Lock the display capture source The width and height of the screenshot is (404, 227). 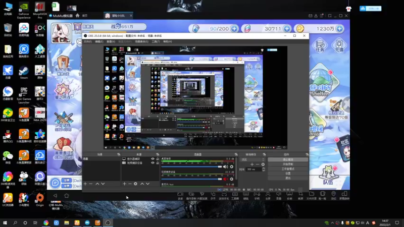[x=158, y=159]
